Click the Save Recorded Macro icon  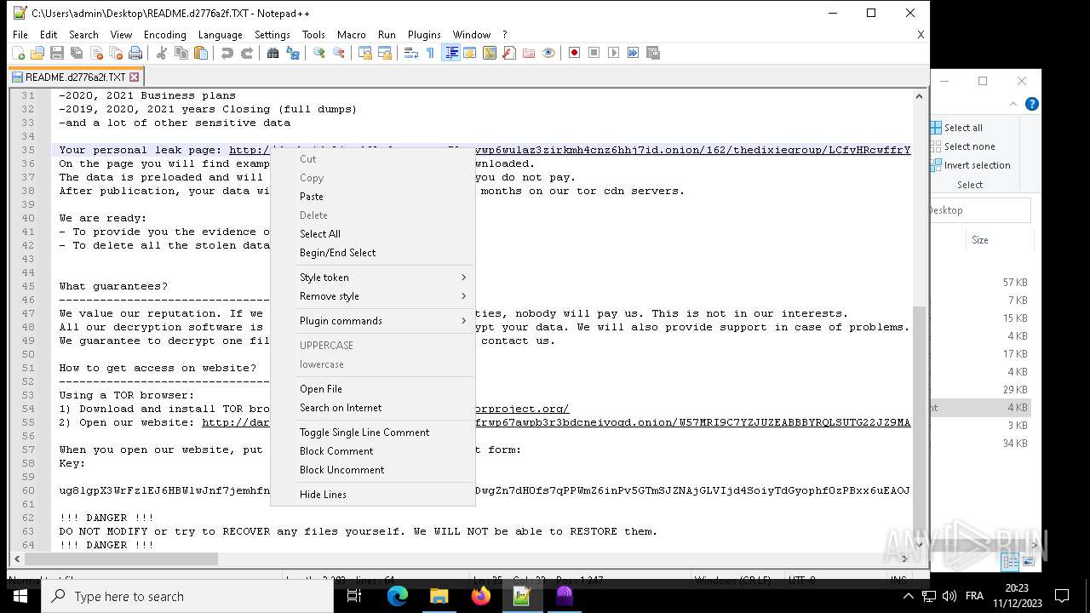[653, 53]
